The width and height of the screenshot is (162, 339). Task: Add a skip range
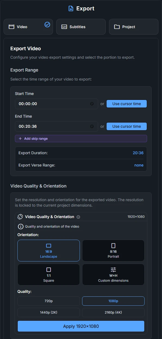point(81,139)
